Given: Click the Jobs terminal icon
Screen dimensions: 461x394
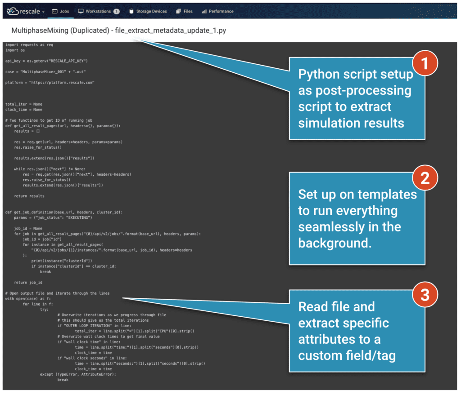Looking at the screenshot, I should [x=54, y=11].
